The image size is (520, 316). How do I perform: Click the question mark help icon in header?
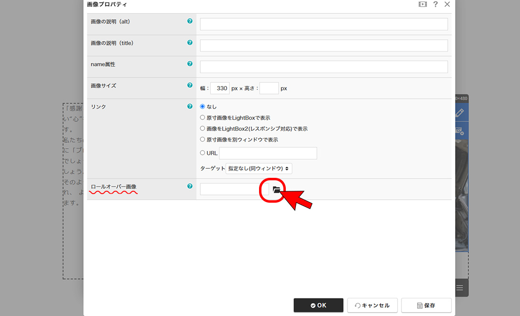tap(435, 4)
